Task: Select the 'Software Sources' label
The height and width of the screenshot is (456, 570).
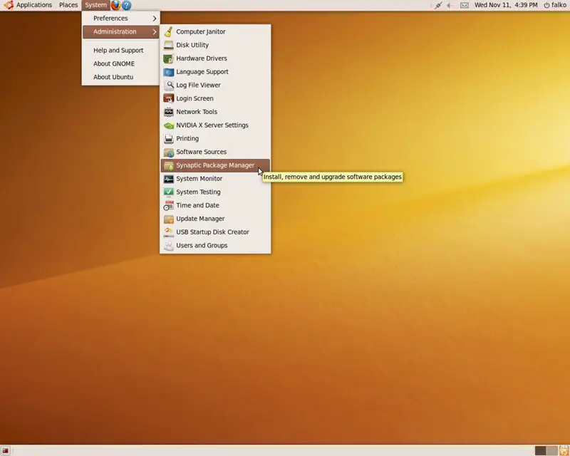Action: [x=201, y=152]
